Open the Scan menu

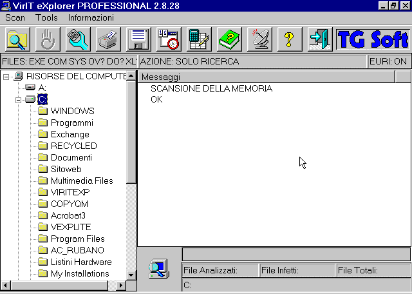click(15, 17)
